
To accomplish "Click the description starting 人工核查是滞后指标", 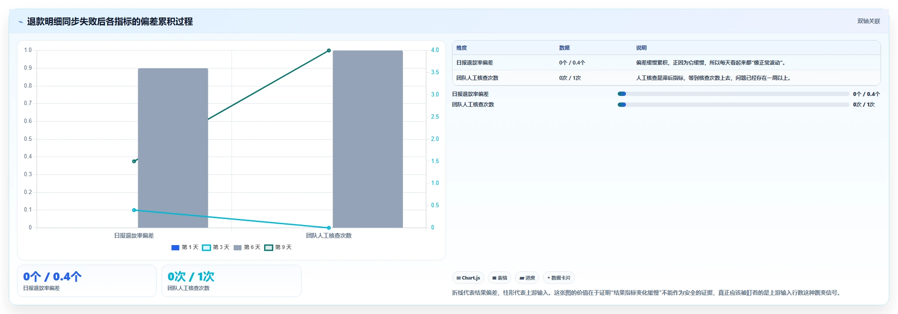I will click(x=714, y=78).
